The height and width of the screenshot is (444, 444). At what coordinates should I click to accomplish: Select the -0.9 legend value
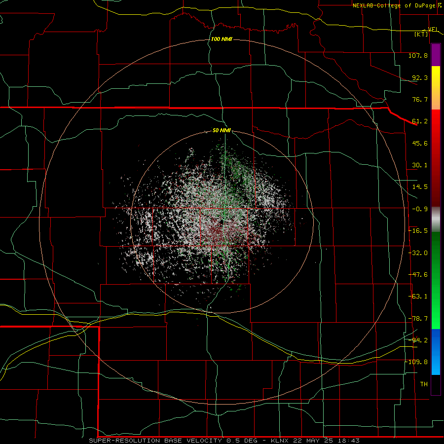[420, 209]
